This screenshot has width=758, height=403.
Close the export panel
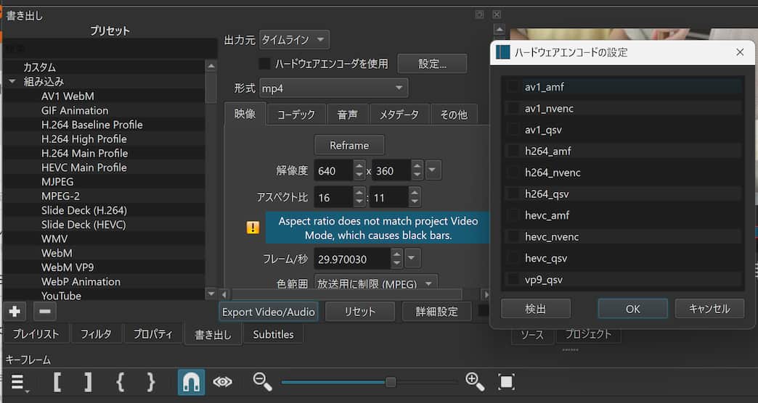pos(497,14)
